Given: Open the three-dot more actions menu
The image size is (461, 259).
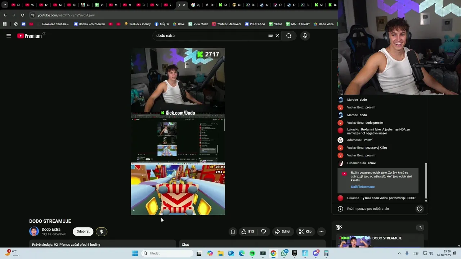Looking at the screenshot, I should [322, 232].
